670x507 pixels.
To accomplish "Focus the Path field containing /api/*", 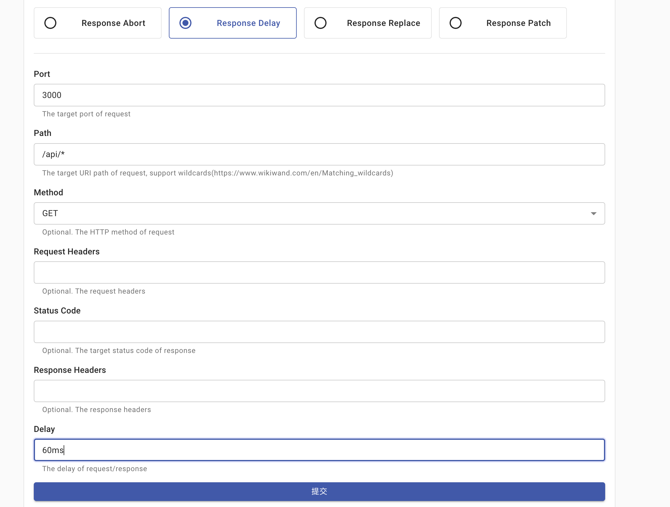I will pos(319,154).
